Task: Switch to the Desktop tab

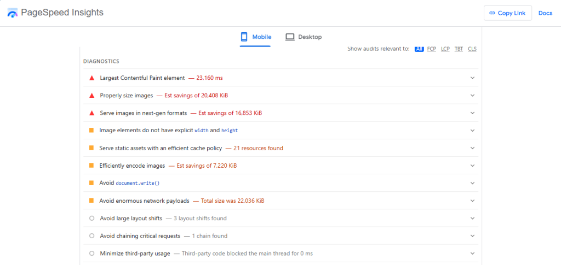Action: tap(304, 37)
